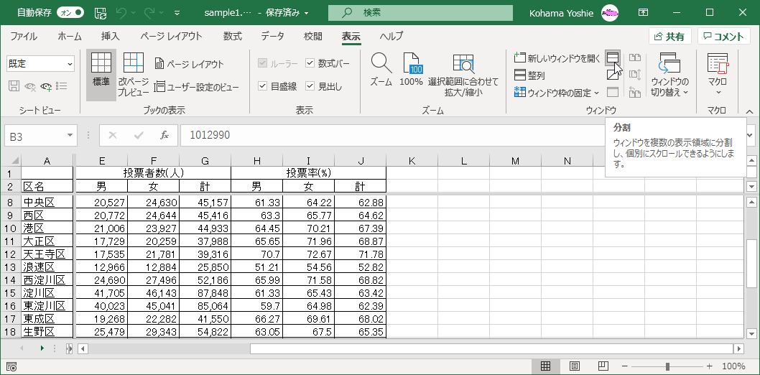Viewport: 760px width, 375px height.
Task: Click Normal view icon in status bar
Action: coord(545,366)
